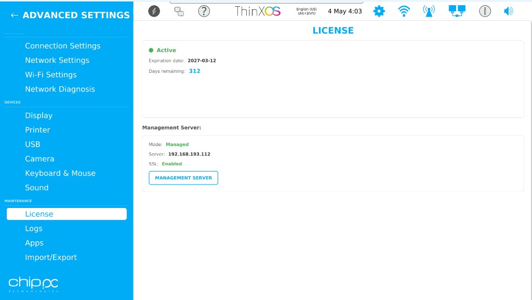Open Connection Settings

[x=63, y=46]
